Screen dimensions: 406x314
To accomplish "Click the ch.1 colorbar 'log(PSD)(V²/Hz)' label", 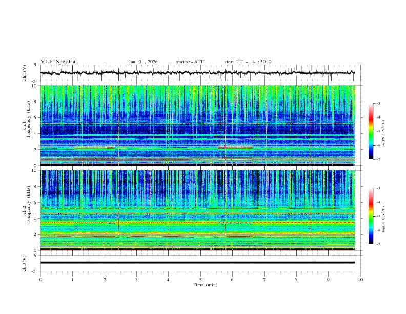I will point(384,134).
